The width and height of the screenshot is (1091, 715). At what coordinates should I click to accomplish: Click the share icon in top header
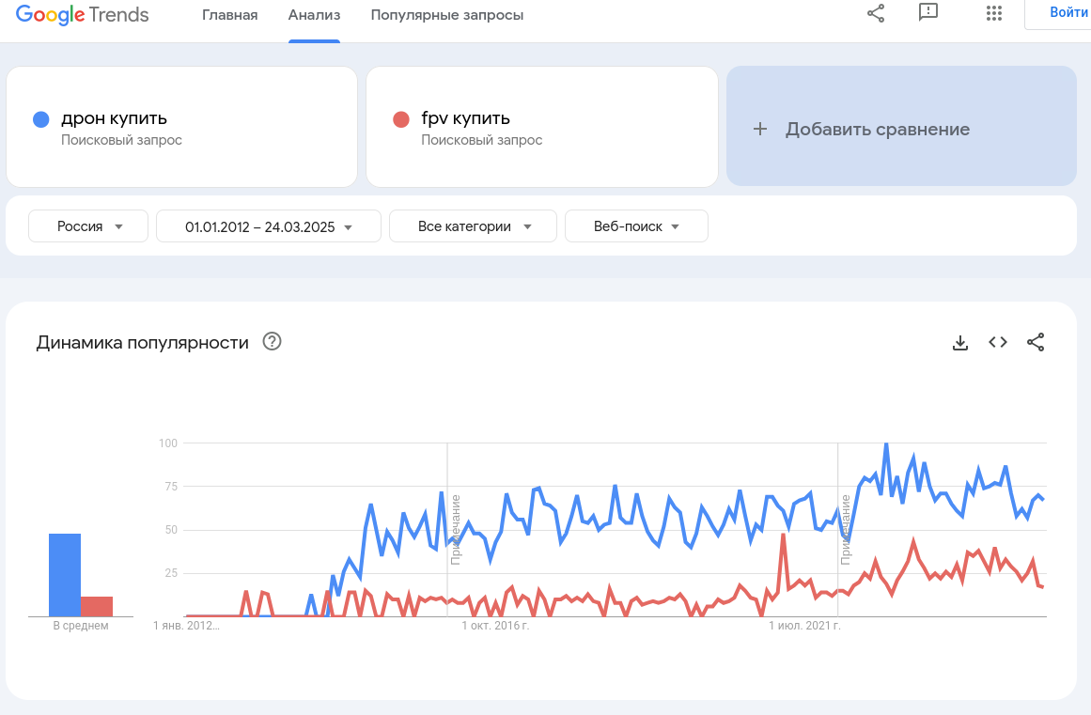pyautogui.click(x=876, y=13)
